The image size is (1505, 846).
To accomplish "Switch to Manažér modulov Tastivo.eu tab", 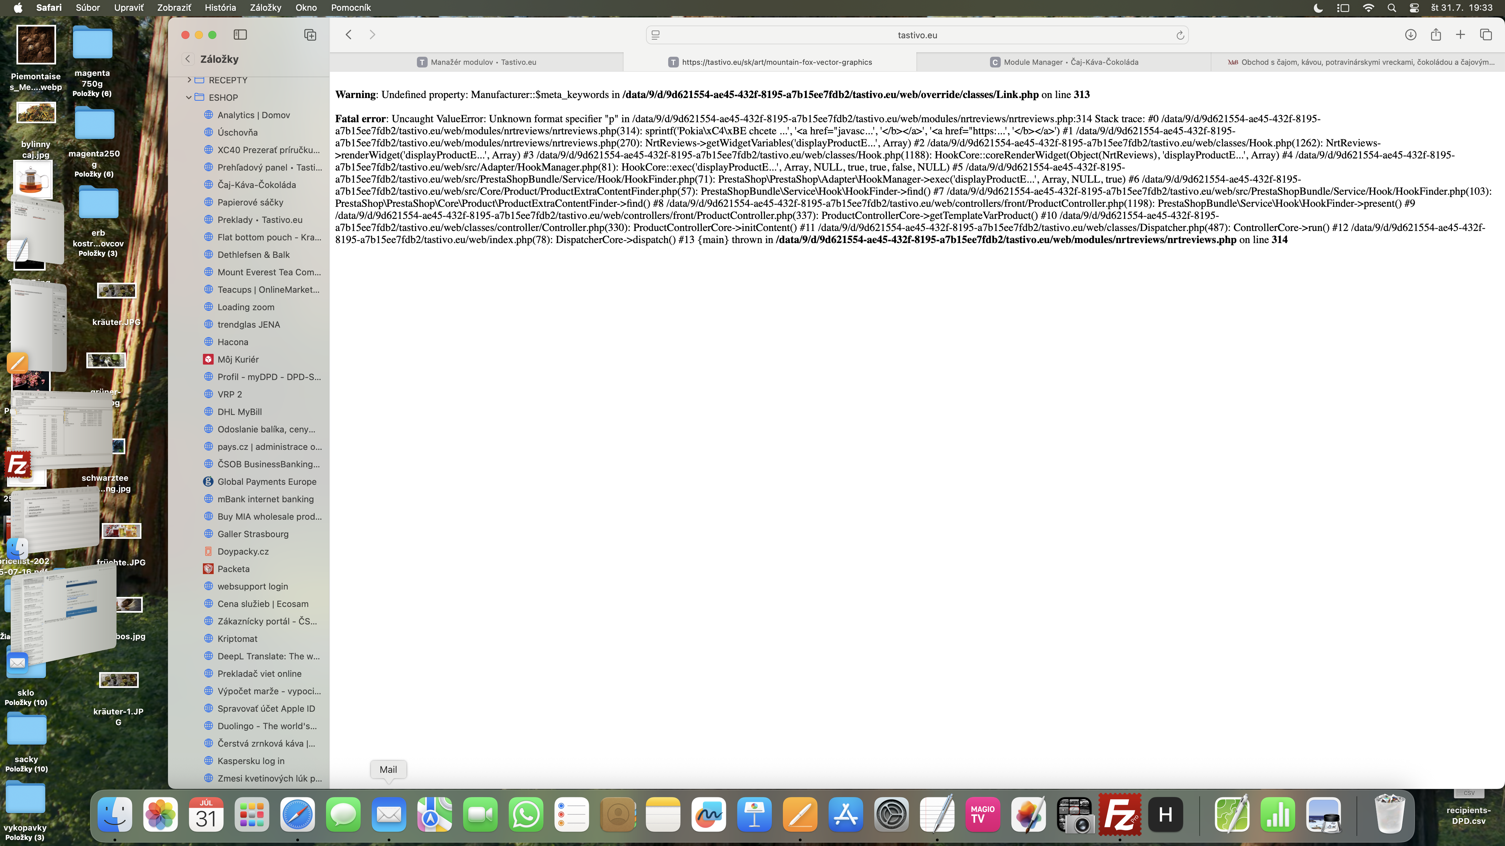I will click(477, 62).
